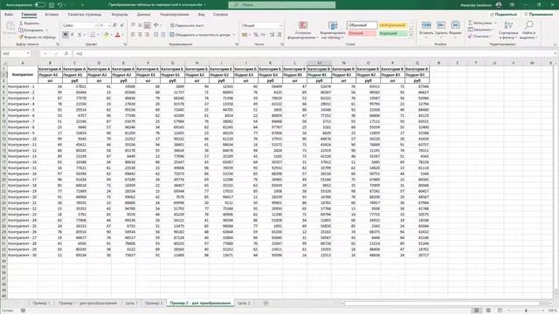
Task: Open the Формулы ribbon tab
Action: (x=120, y=14)
